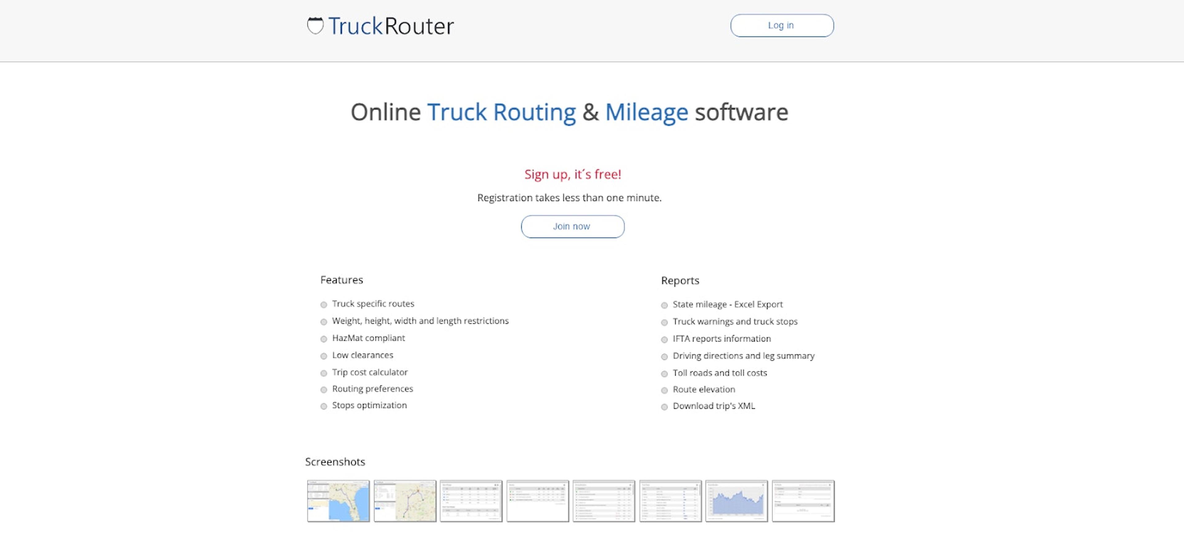Open the last screenshot thumbnail after the chart
Screen dimensions: 1184x555
click(x=804, y=501)
